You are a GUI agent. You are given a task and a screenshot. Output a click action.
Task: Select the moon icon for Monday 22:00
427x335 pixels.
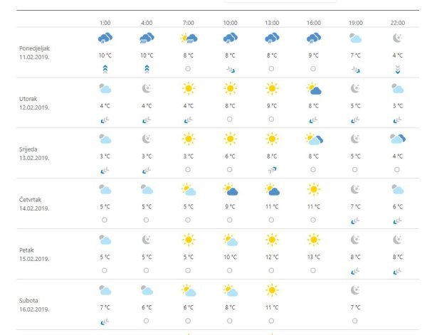click(397, 38)
